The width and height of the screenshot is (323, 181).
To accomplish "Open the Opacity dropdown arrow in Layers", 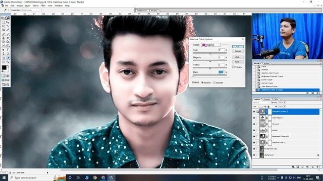I will pyautogui.click(x=285, y=103).
